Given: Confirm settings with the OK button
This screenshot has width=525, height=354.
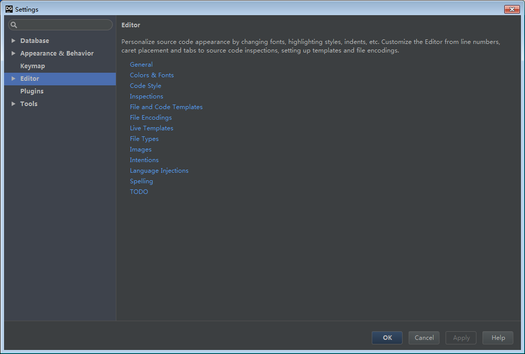Looking at the screenshot, I should [386, 337].
